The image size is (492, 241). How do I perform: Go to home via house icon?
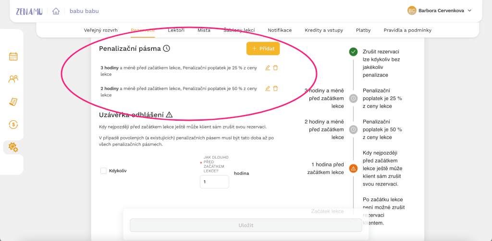click(x=56, y=11)
